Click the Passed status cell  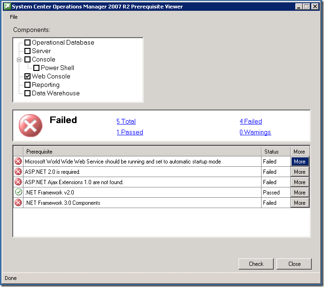[x=276, y=193]
